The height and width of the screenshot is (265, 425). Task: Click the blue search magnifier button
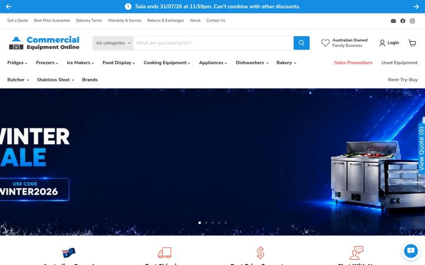(302, 43)
